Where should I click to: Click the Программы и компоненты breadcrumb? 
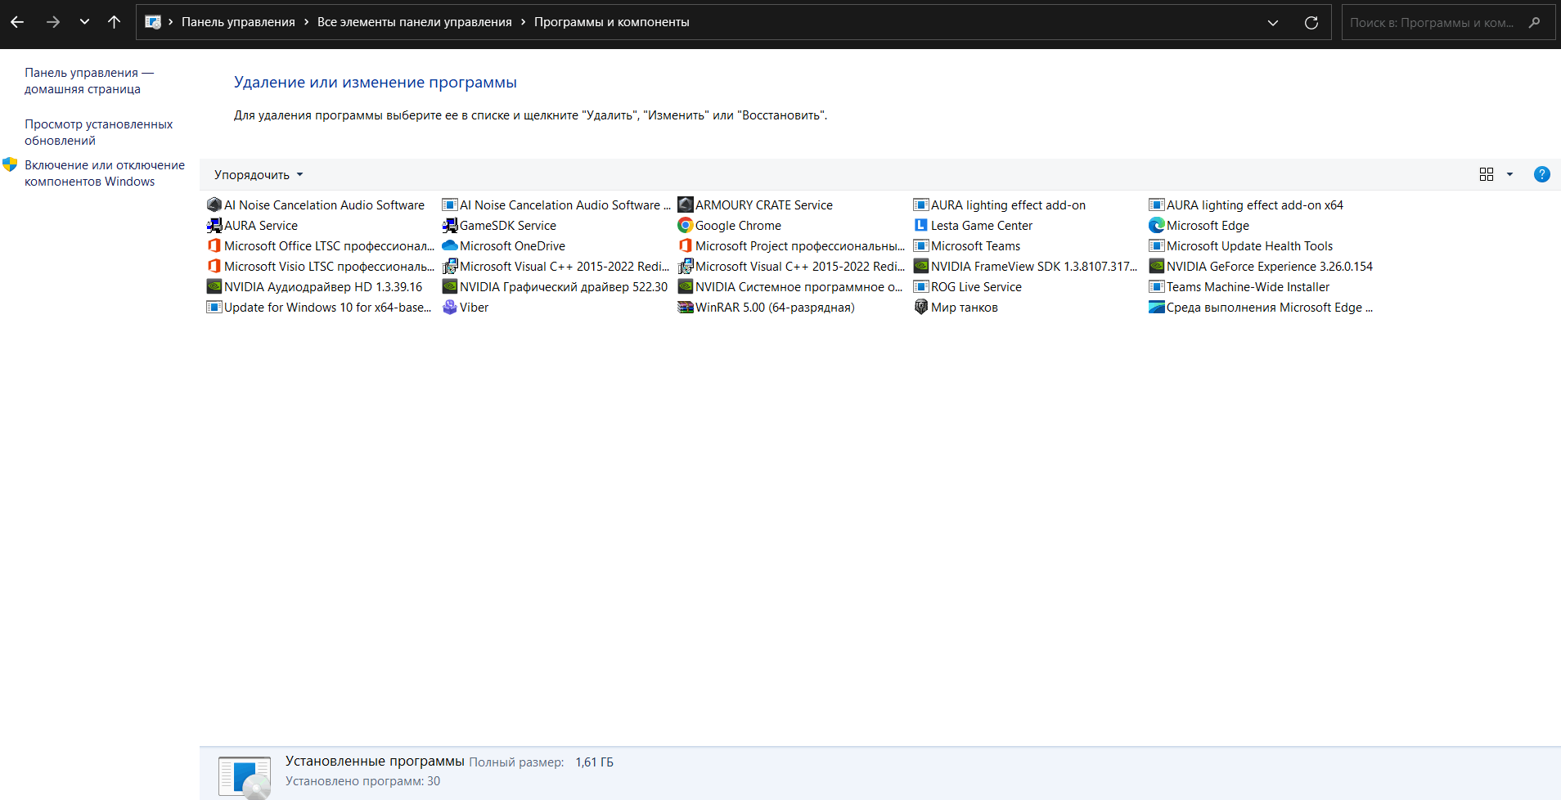click(612, 22)
